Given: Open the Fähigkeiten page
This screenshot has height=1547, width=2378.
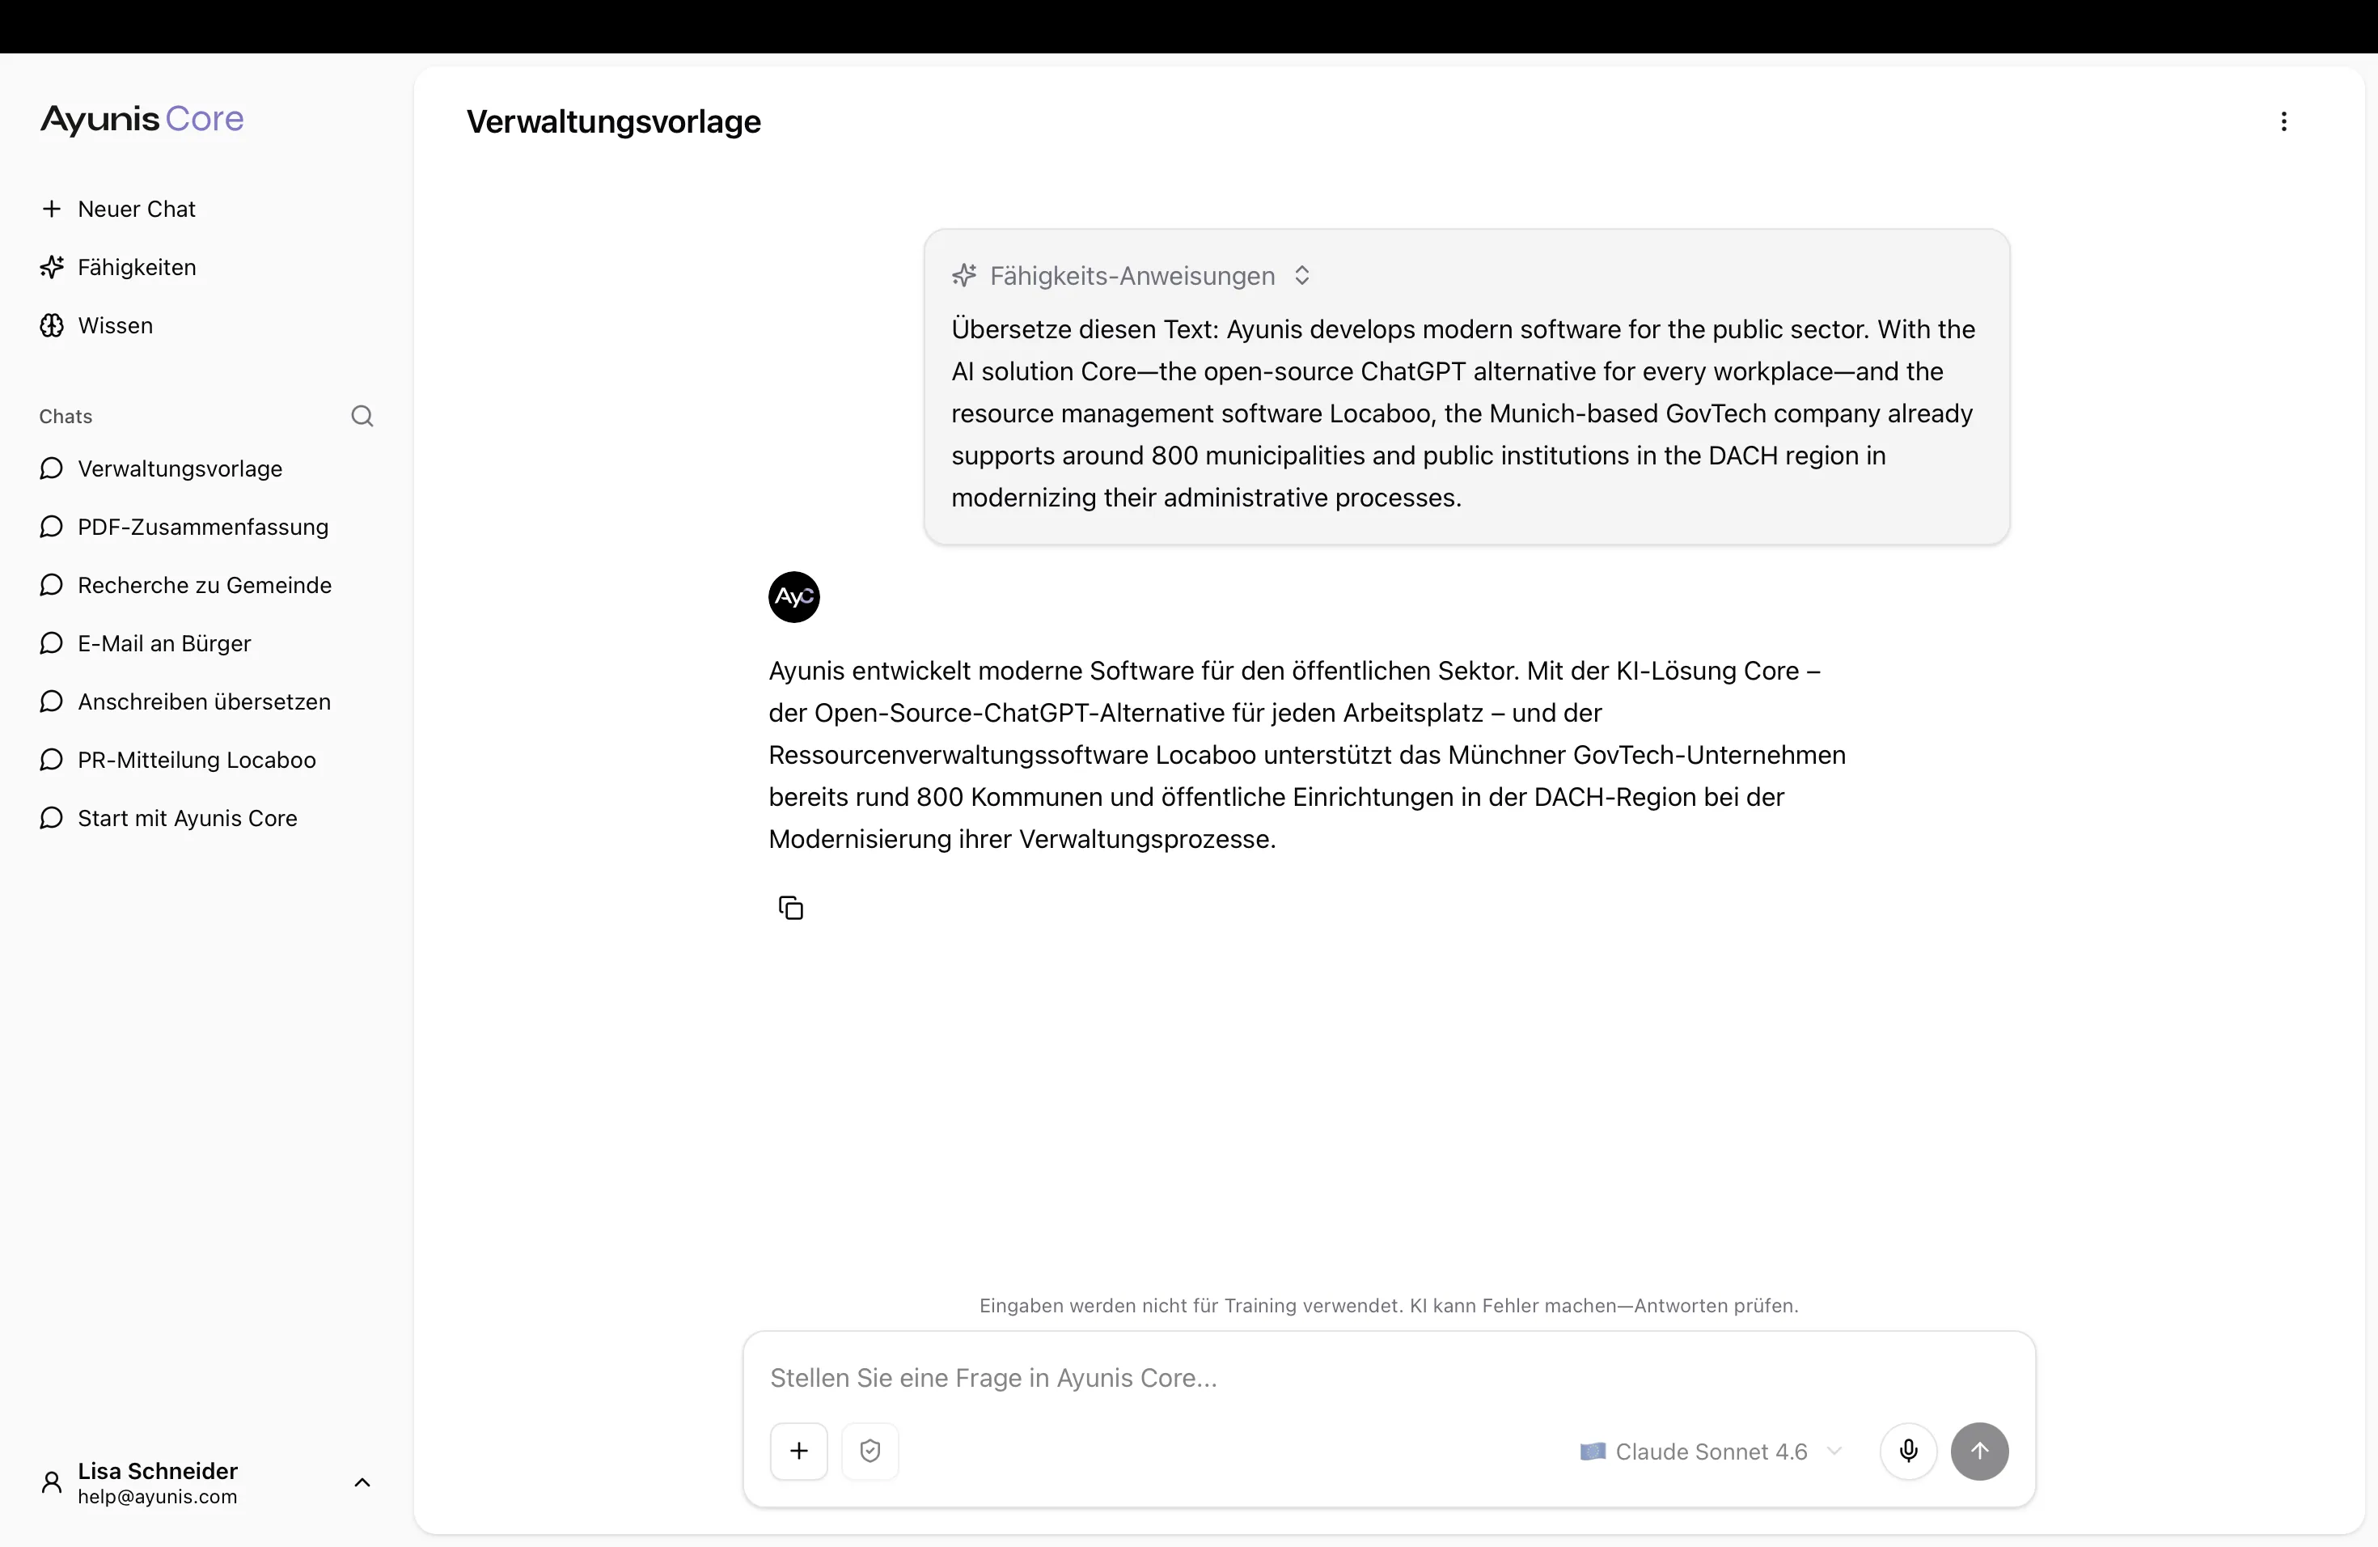Looking at the screenshot, I should coord(136,268).
